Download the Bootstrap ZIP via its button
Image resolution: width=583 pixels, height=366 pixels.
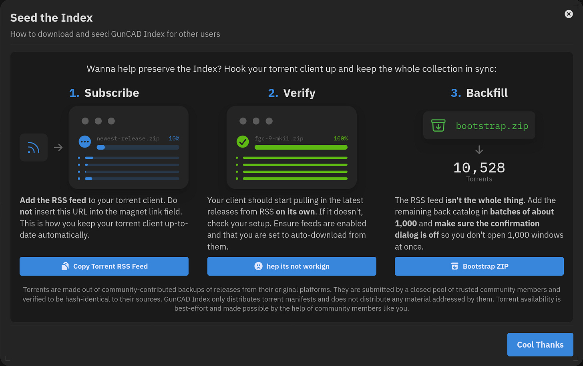tap(479, 266)
